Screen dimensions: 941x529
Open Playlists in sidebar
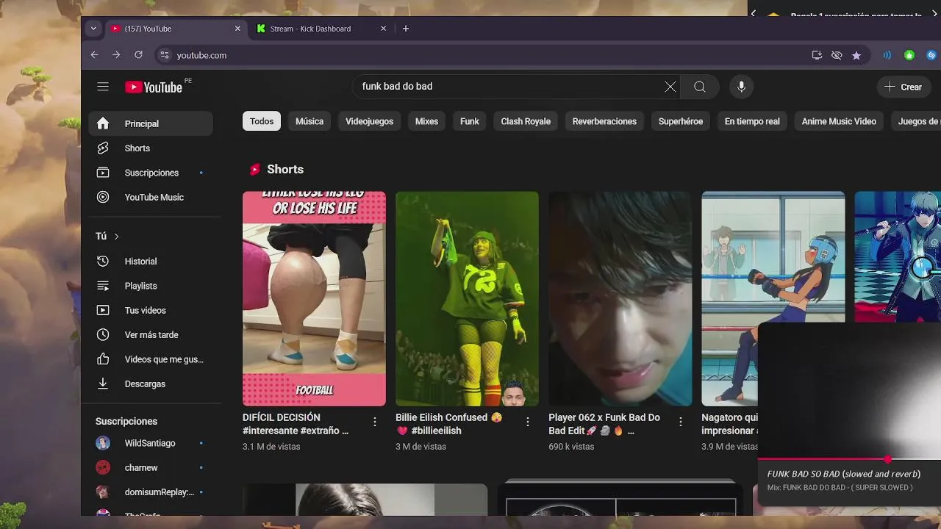(x=151, y=286)
